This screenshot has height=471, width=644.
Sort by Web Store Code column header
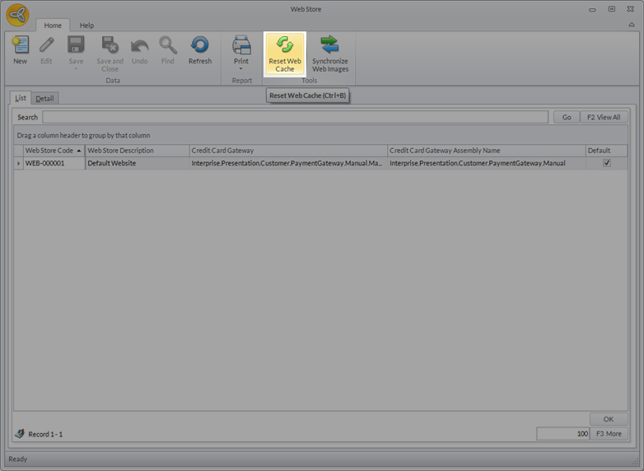[49, 151]
